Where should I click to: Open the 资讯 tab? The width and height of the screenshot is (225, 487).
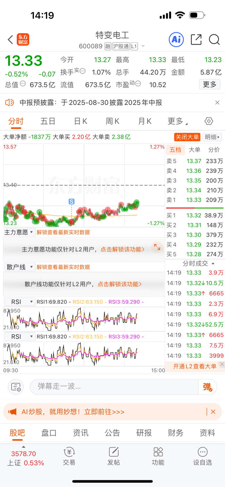click(81, 433)
